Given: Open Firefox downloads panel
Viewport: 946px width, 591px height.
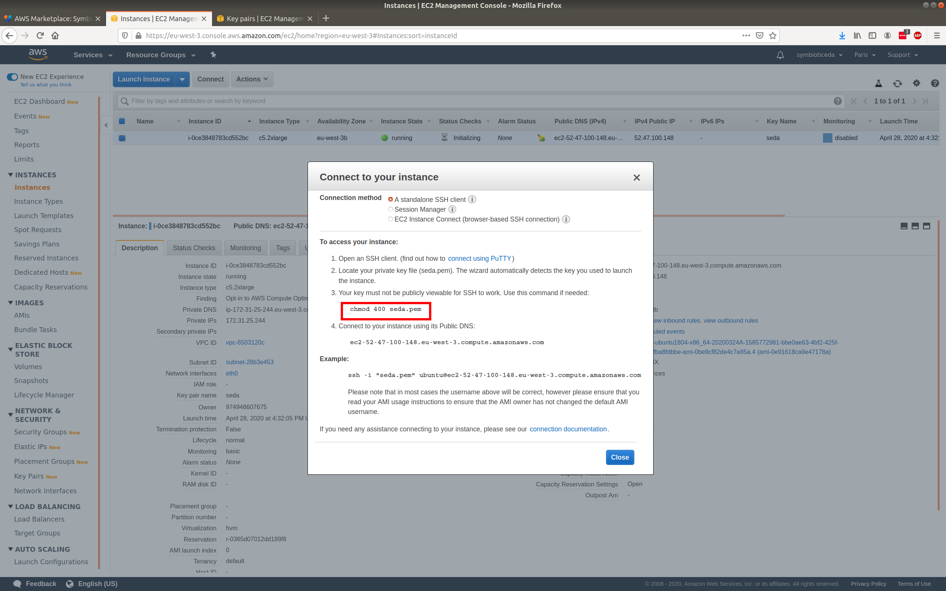Looking at the screenshot, I should point(842,35).
